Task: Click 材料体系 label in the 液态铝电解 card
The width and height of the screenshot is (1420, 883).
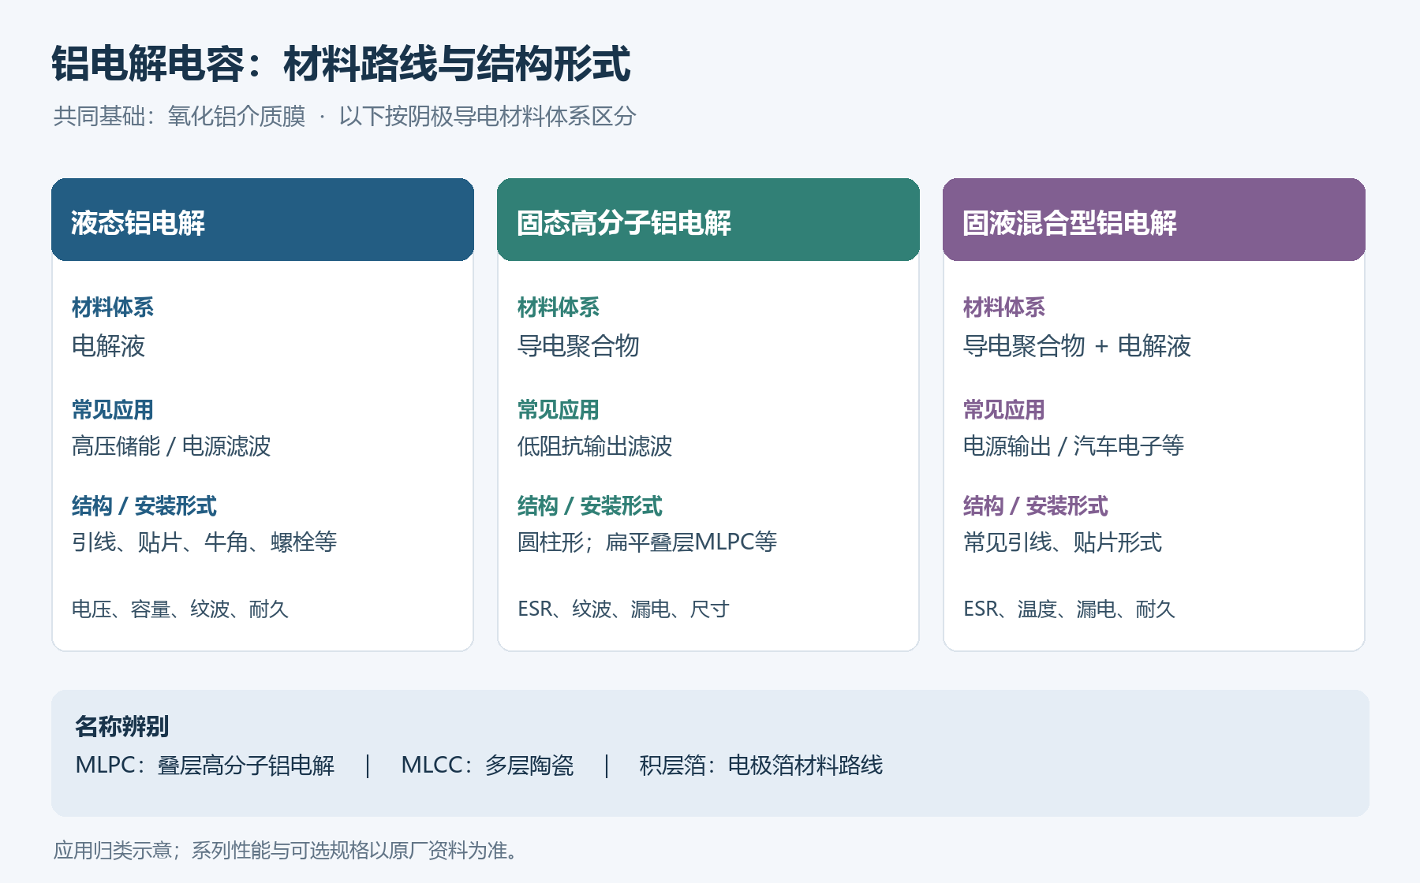Action: coord(113,307)
